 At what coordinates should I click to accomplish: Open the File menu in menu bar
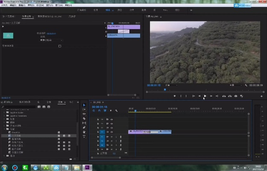[x=4, y=5]
